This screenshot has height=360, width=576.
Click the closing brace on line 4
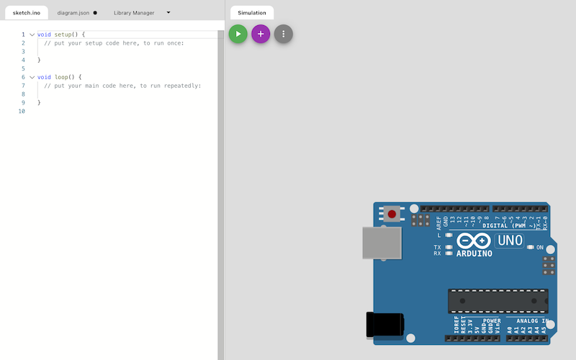click(x=39, y=60)
